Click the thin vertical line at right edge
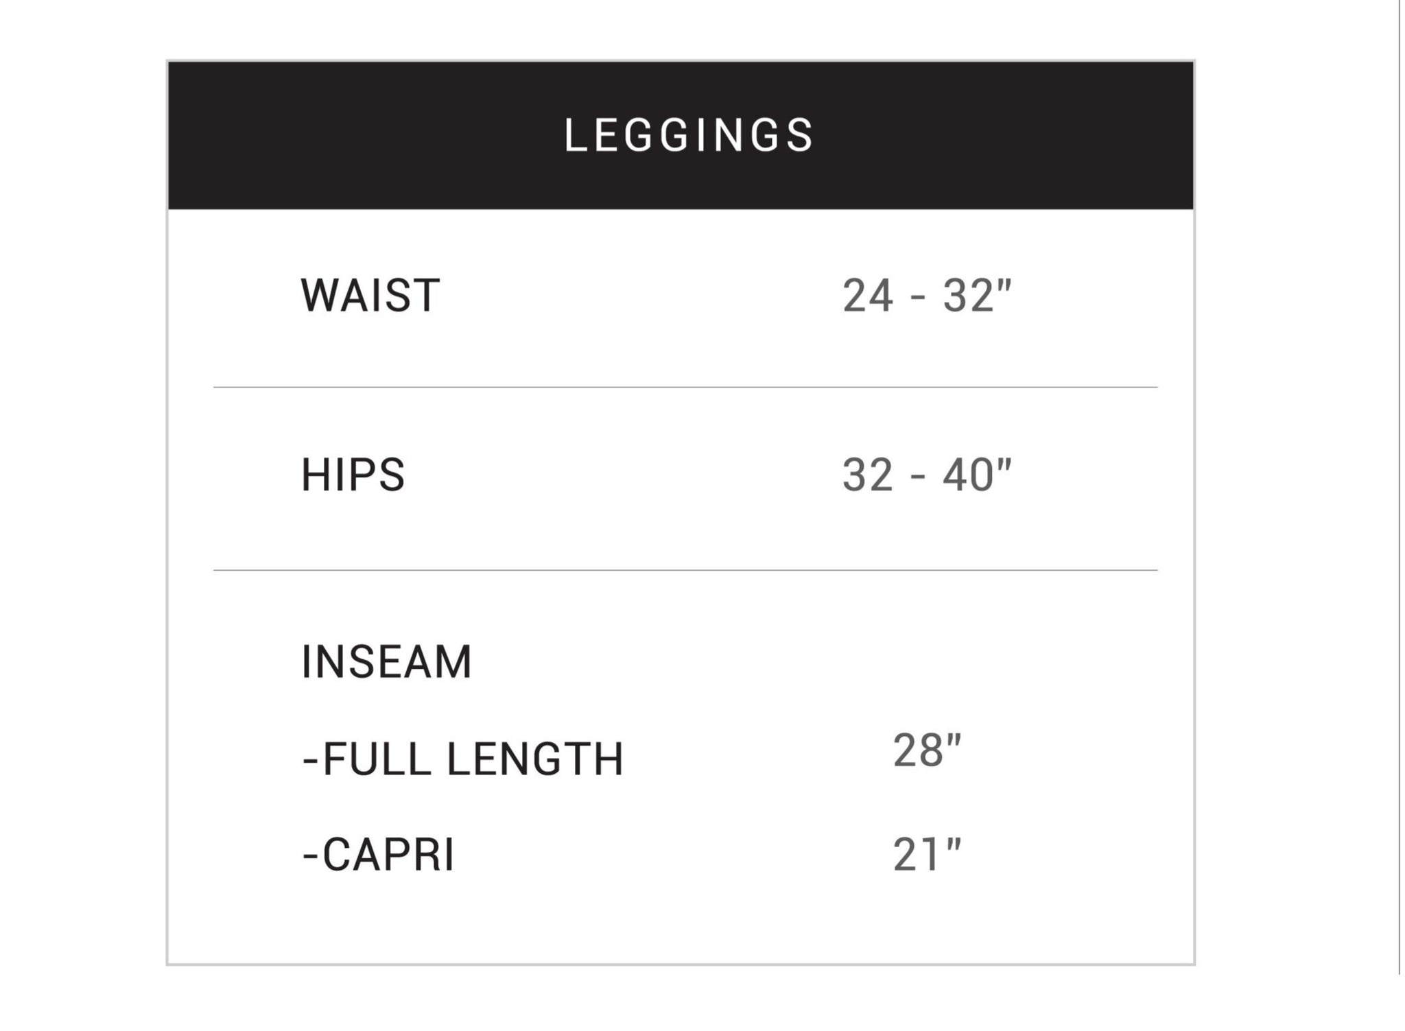The image size is (1405, 1031). click(x=1399, y=487)
